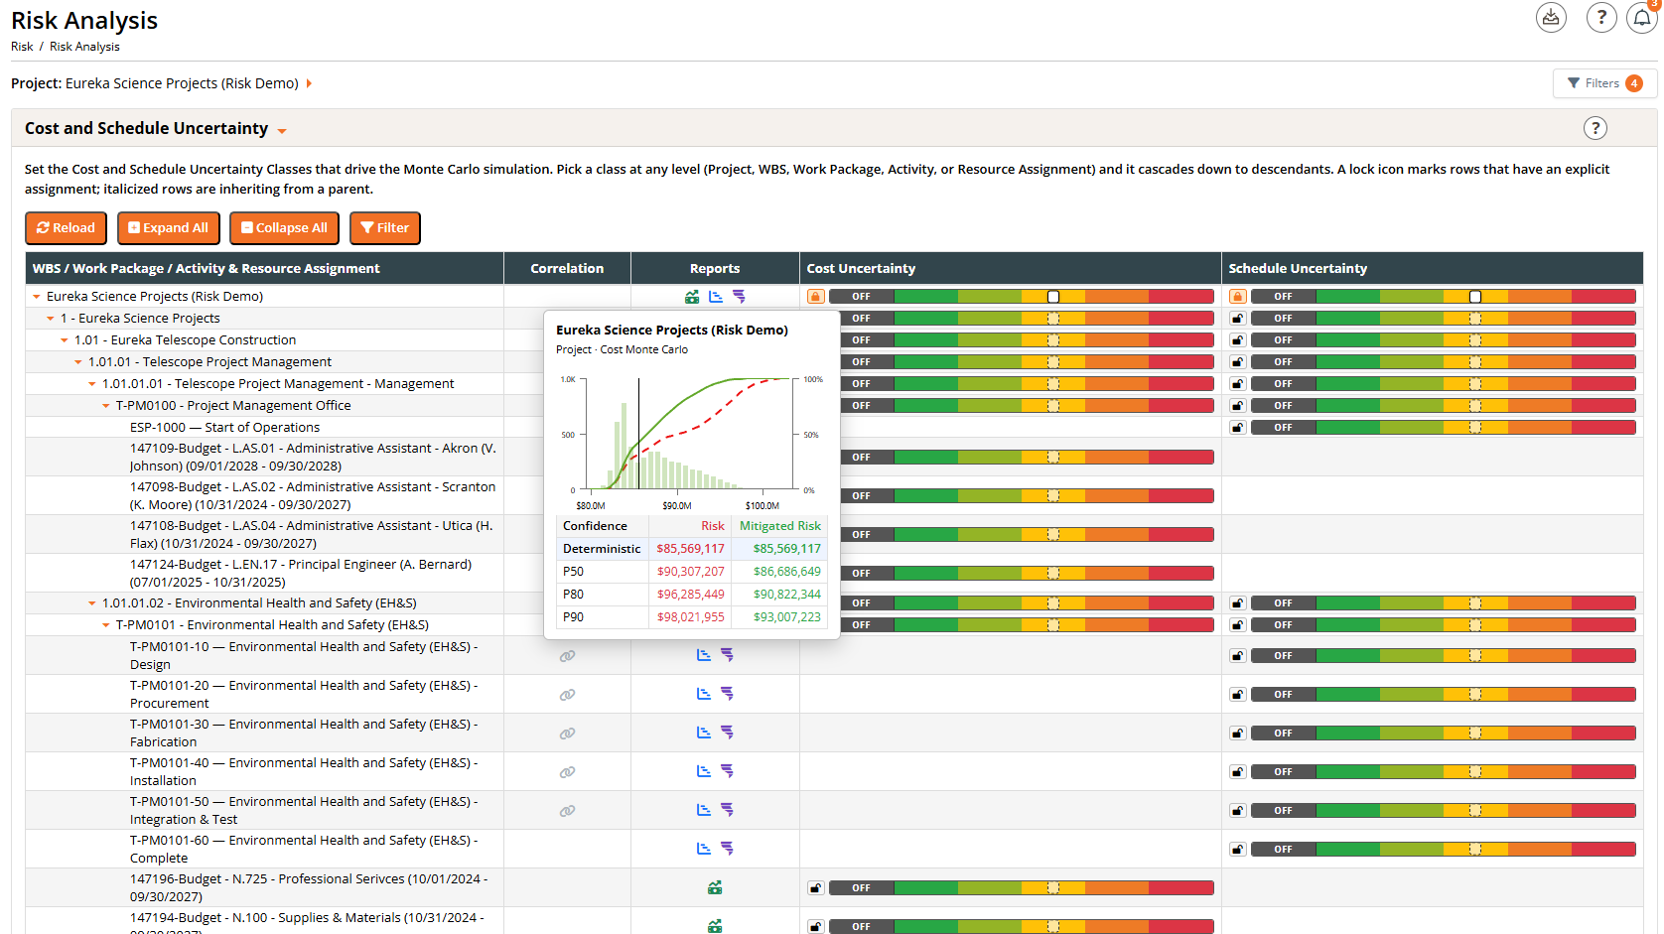Collapse the 1.01.01 - Telescope Project Management node

coord(78,362)
